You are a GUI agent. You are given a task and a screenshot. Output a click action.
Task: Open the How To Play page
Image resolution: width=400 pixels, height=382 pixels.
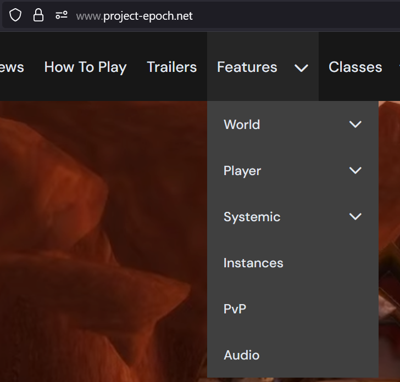pyautogui.click(x=86, y=68)
